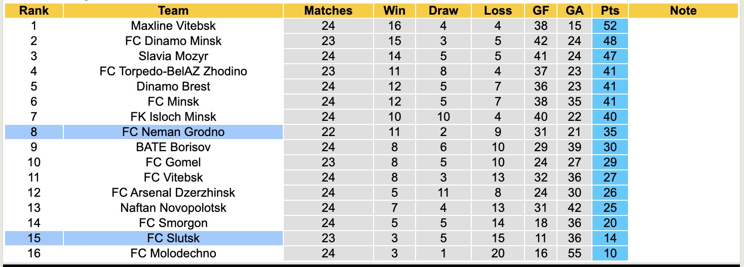The image size is (744, 267).
Task: Click the Draw column header
Action: tap(443, 11)
